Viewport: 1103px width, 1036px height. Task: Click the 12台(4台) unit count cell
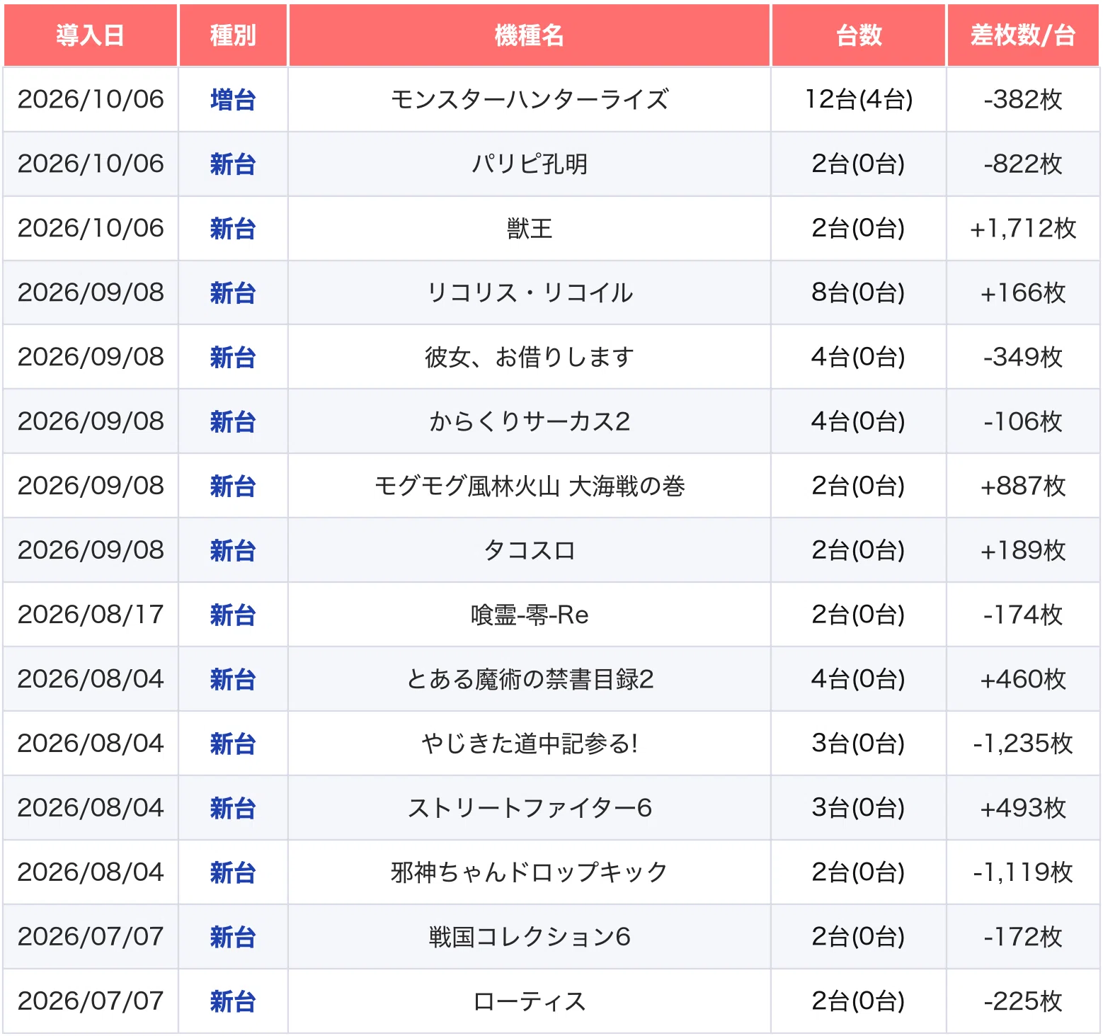click(859, 100)
